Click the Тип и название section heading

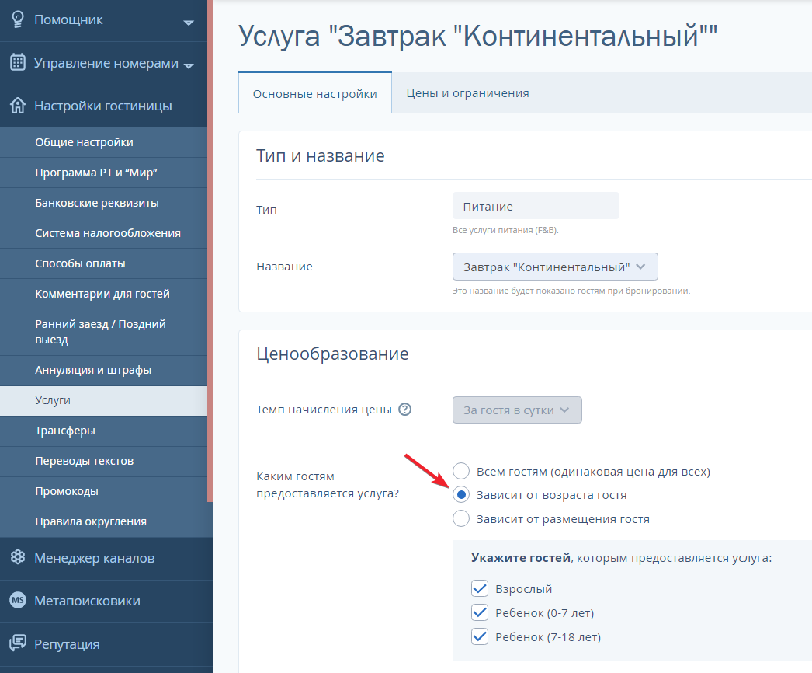[320, 155]
